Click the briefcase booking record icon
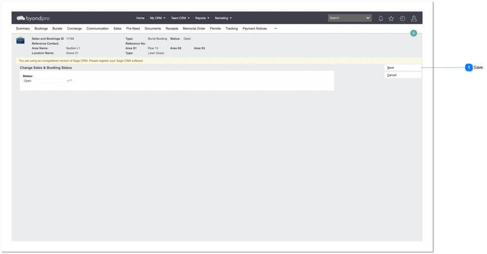This screenshot has width=487, height=254. point(21,40)
